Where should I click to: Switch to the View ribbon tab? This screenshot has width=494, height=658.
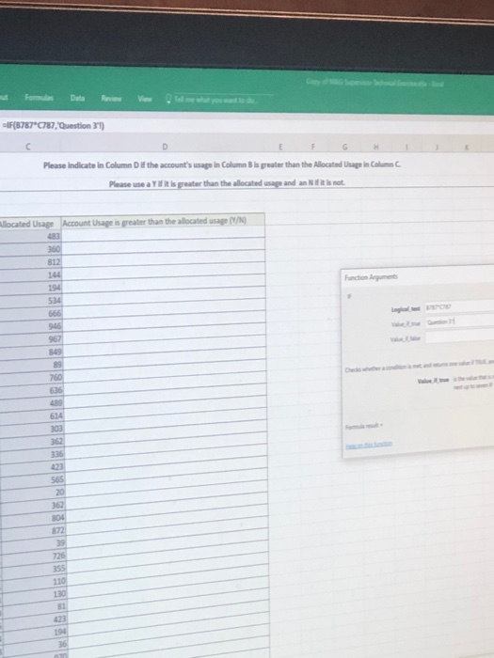[145, 99]
